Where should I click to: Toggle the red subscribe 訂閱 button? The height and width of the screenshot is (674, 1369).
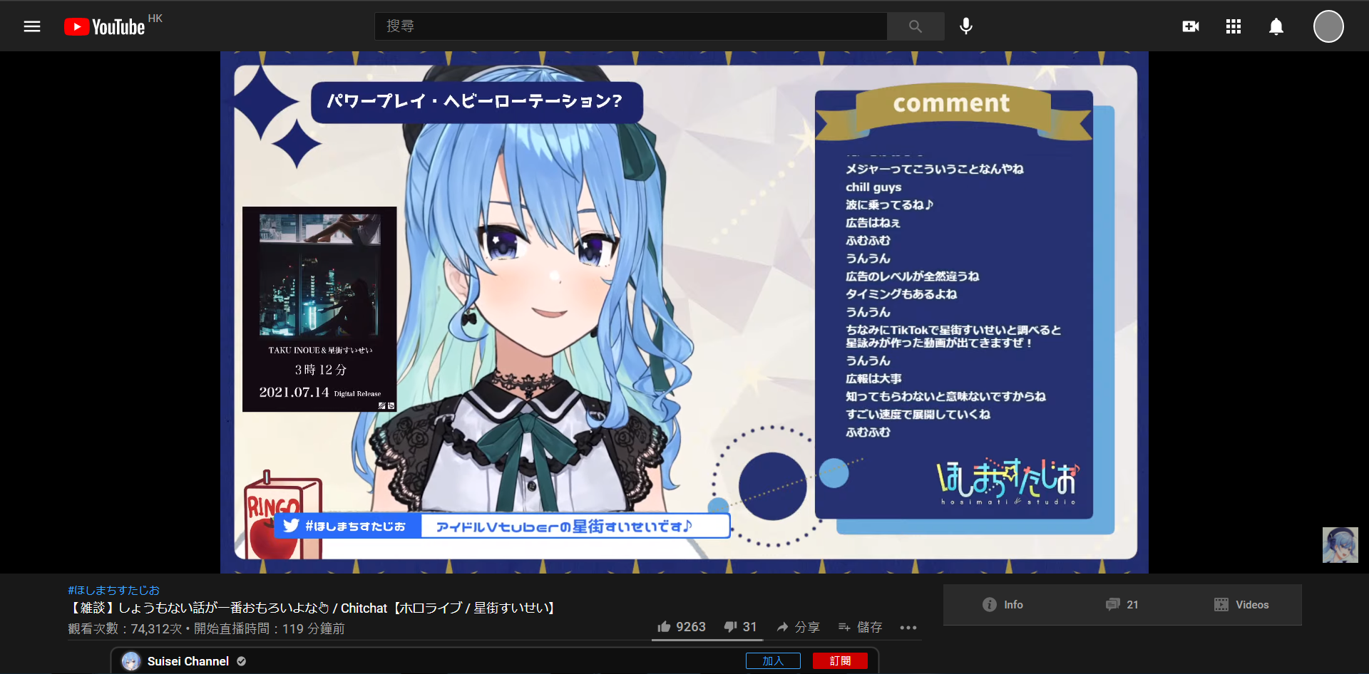(x=840, y=661)
